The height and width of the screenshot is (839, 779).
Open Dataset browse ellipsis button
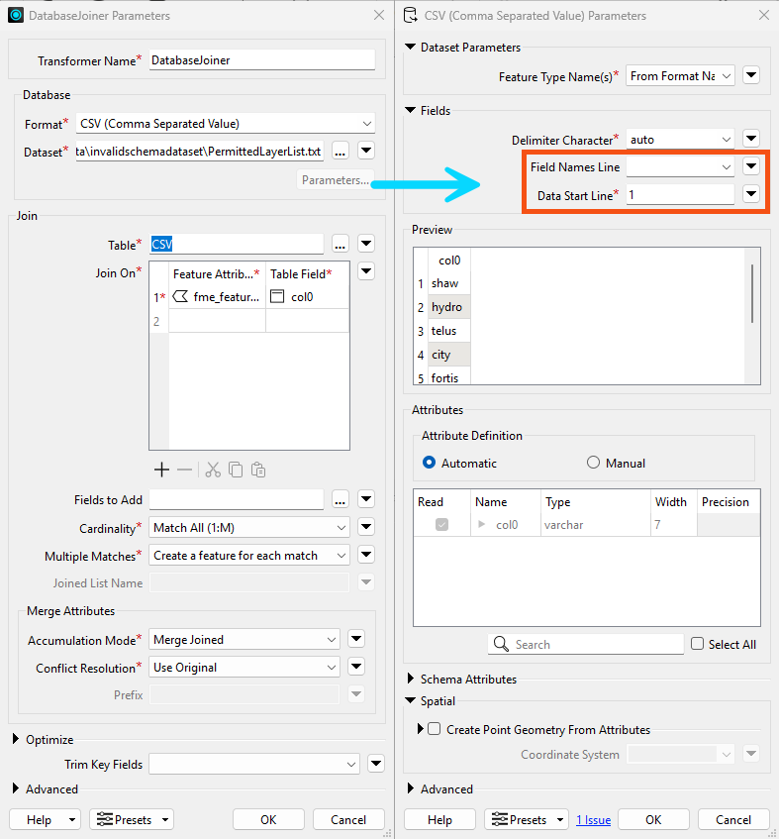[341, 152]
